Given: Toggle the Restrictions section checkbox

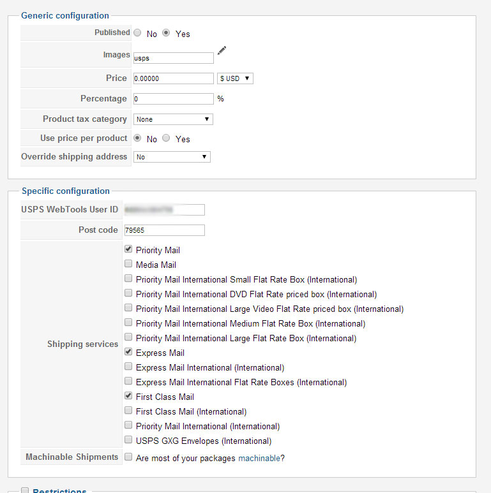Looking at the screenshot, I should [26, 490].
